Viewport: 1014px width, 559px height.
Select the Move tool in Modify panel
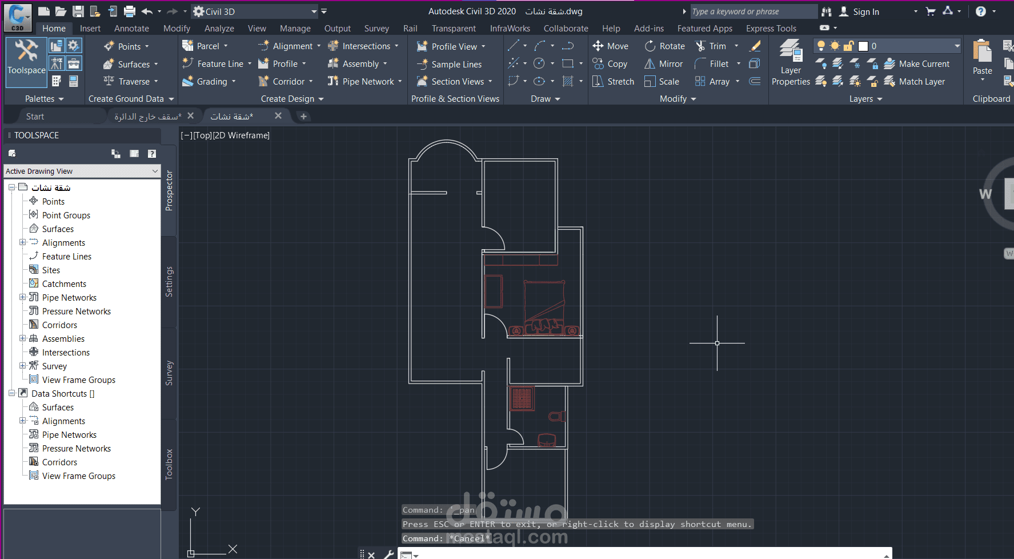610,46
